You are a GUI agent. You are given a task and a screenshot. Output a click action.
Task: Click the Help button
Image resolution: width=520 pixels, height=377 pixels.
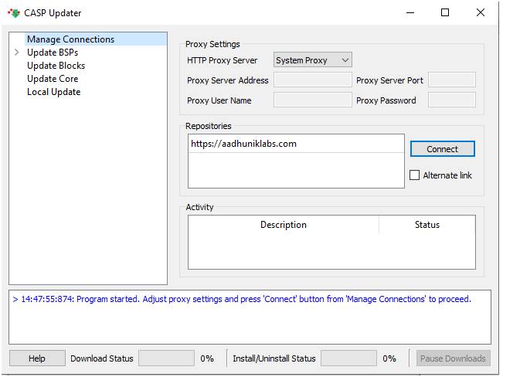point(37,358)
